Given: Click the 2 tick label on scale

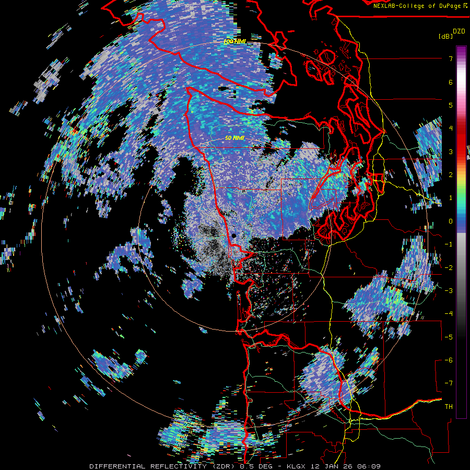Looking at the screenshot, I should 451,175.
